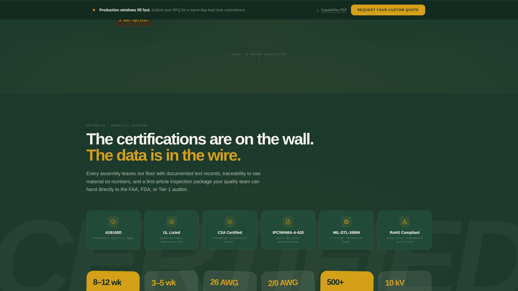Select the UL Listed certification card

click(x=171, y=230)
